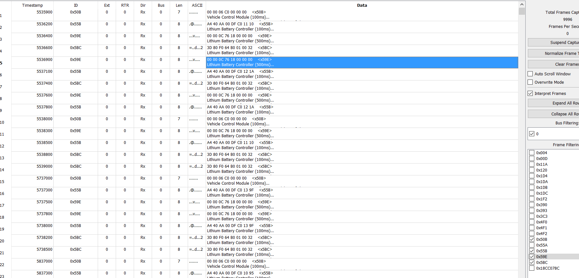Click the Suspend Capture button
The height and width of the screenshot is (278, 579).
pos(554,43)
